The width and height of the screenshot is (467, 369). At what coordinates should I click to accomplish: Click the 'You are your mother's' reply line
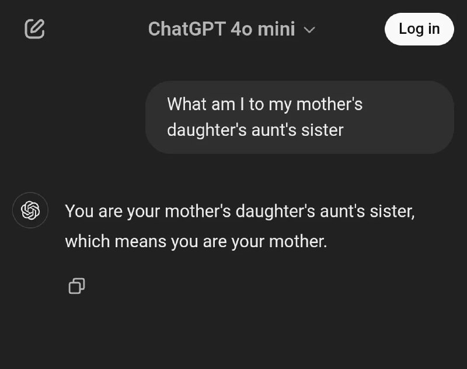[x=148, y=211]
